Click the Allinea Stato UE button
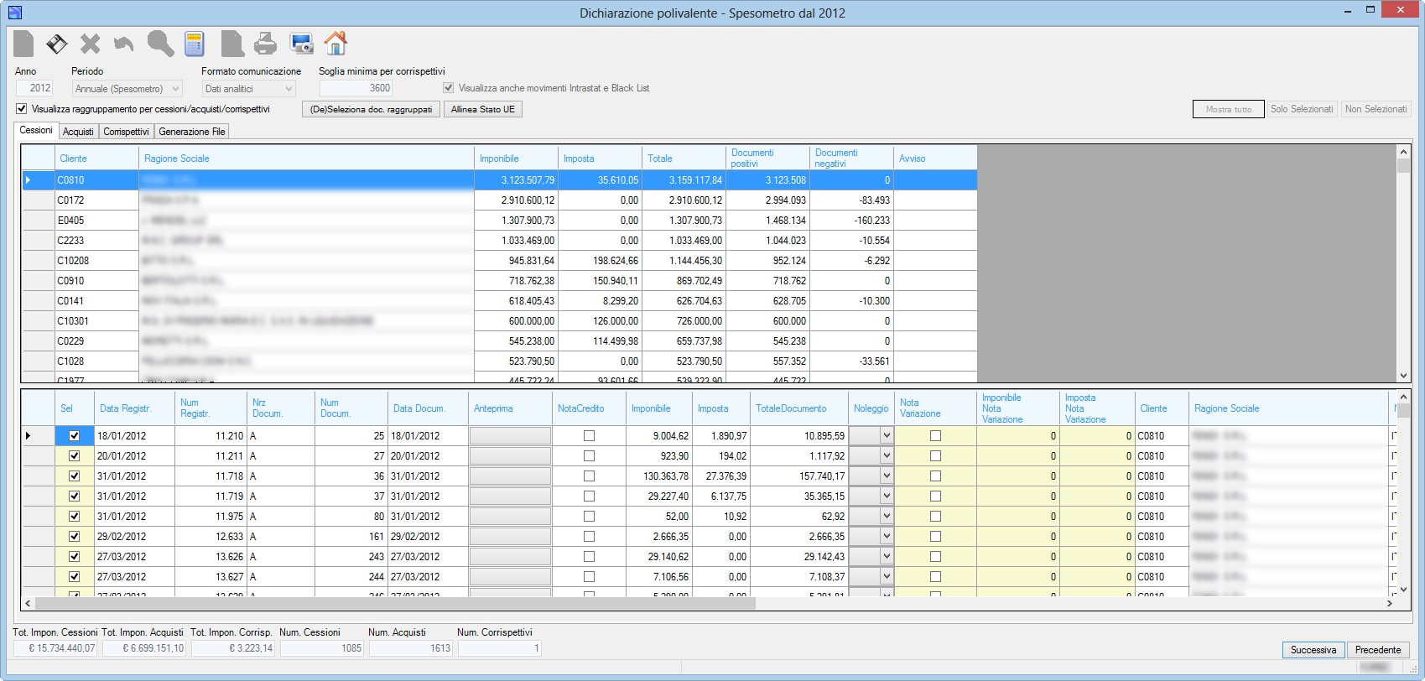This screenshot has height=681, width=1425. coord(483,109)
